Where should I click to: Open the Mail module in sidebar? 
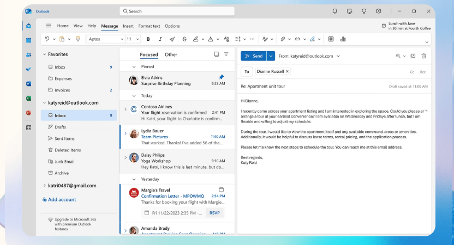tap(29, 26)
